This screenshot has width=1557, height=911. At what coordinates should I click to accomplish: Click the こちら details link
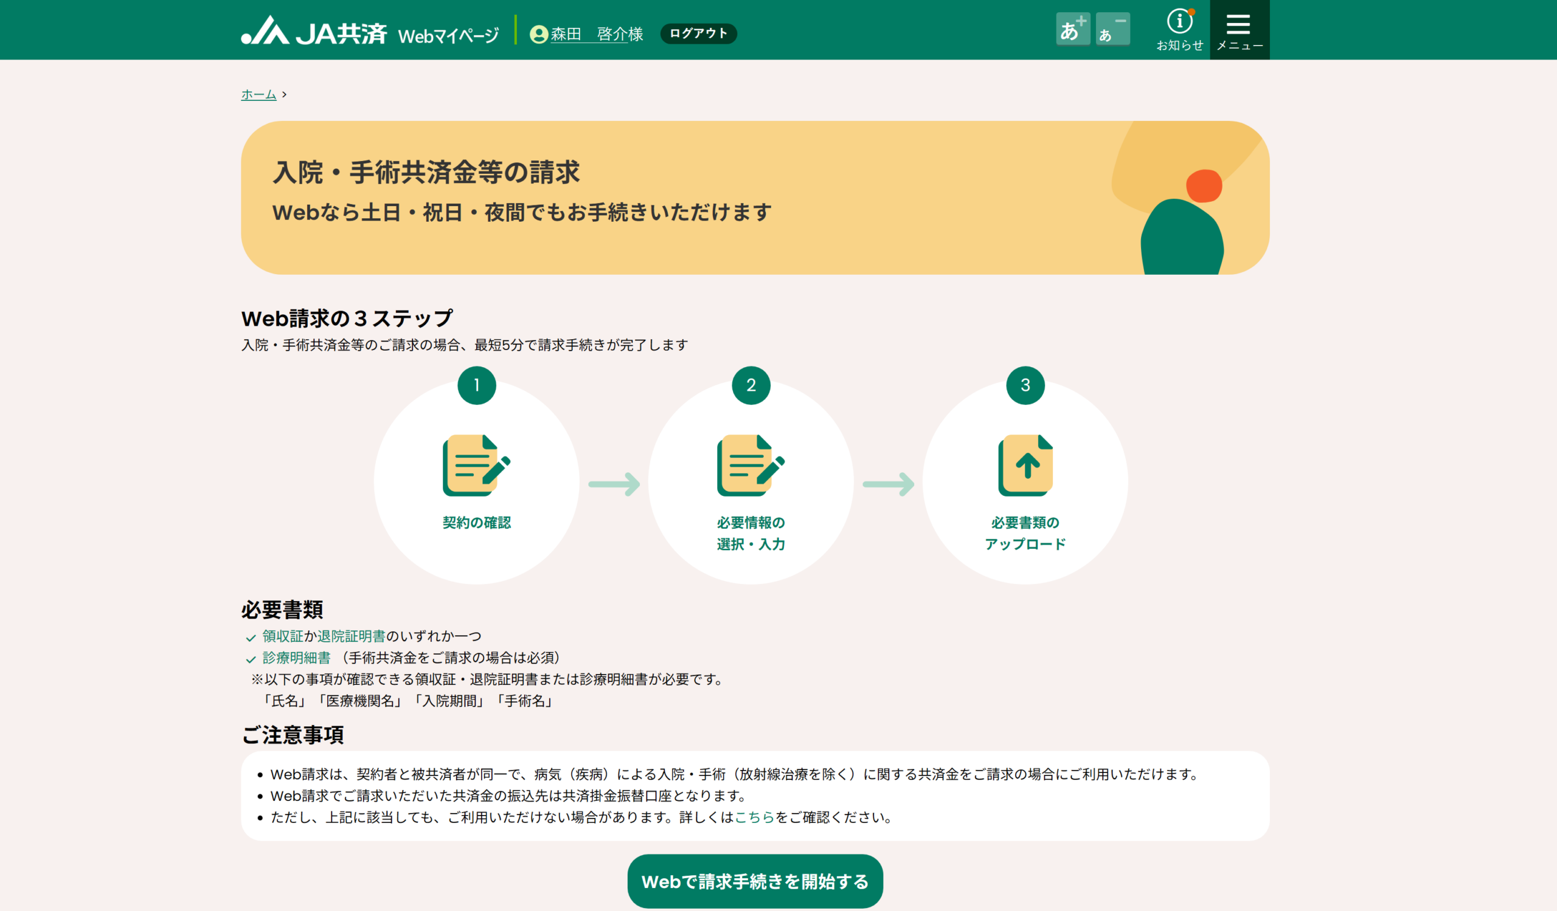click(754, 817)
